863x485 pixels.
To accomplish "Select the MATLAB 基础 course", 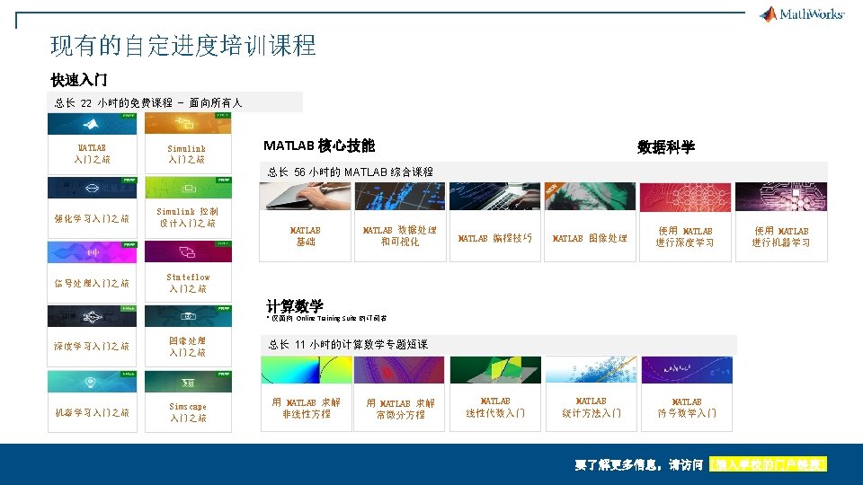I will pos(305,222).
